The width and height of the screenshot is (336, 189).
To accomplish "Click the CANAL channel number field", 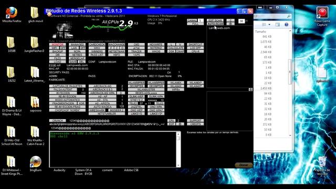I will click(x=201, y=20).
